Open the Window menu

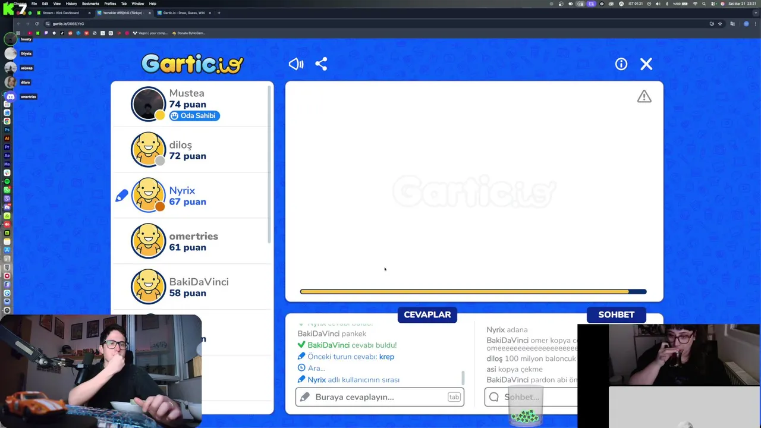137,4
